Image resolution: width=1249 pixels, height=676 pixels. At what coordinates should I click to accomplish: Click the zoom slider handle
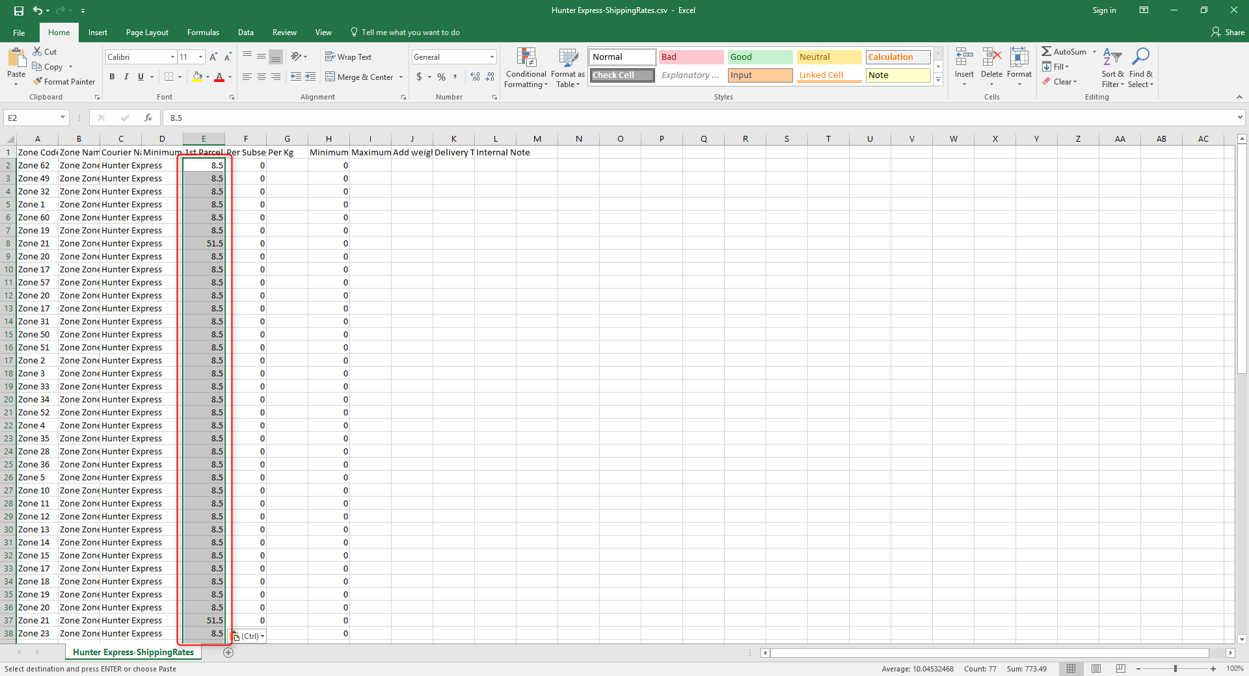(x=1175, y=669)
